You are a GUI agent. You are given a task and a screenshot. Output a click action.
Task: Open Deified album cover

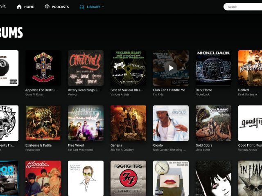click(x=250, y=68)
